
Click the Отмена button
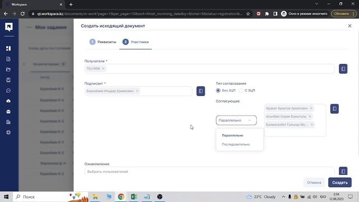[x=314, y=182]
